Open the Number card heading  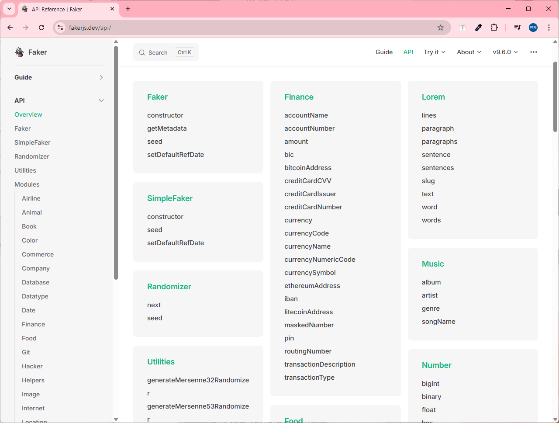437,365
